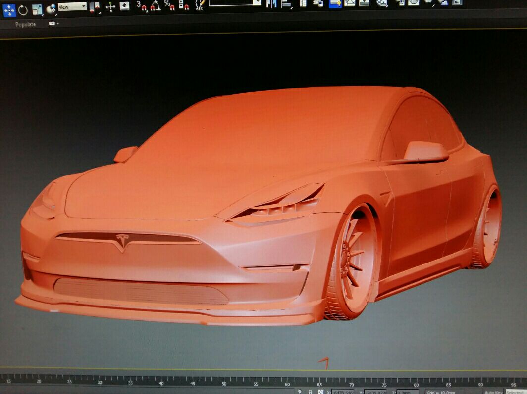Jump to frame 95 on the timeline
527x394 pixels.
pos(513,385)
